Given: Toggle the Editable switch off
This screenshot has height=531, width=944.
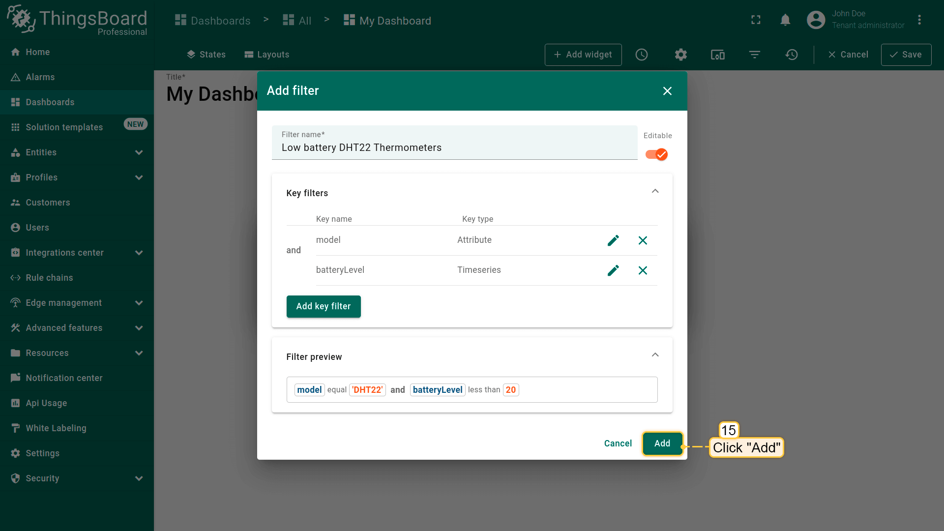Looking at the screenshot, I should 657,154.
